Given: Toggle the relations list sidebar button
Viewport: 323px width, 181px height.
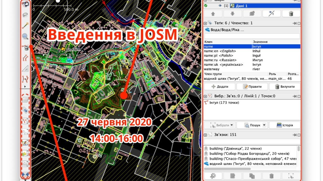Looking at the screenshot, I should (25, 132).
